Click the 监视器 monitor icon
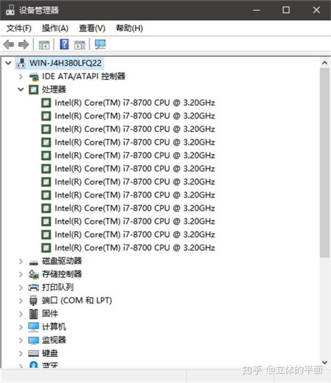Viewport: 331px width, 383px height. click(34, 340)
